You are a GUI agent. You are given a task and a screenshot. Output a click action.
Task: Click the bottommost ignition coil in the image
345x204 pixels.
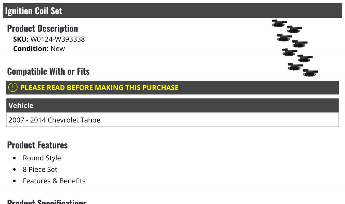[x=310, y=73]
